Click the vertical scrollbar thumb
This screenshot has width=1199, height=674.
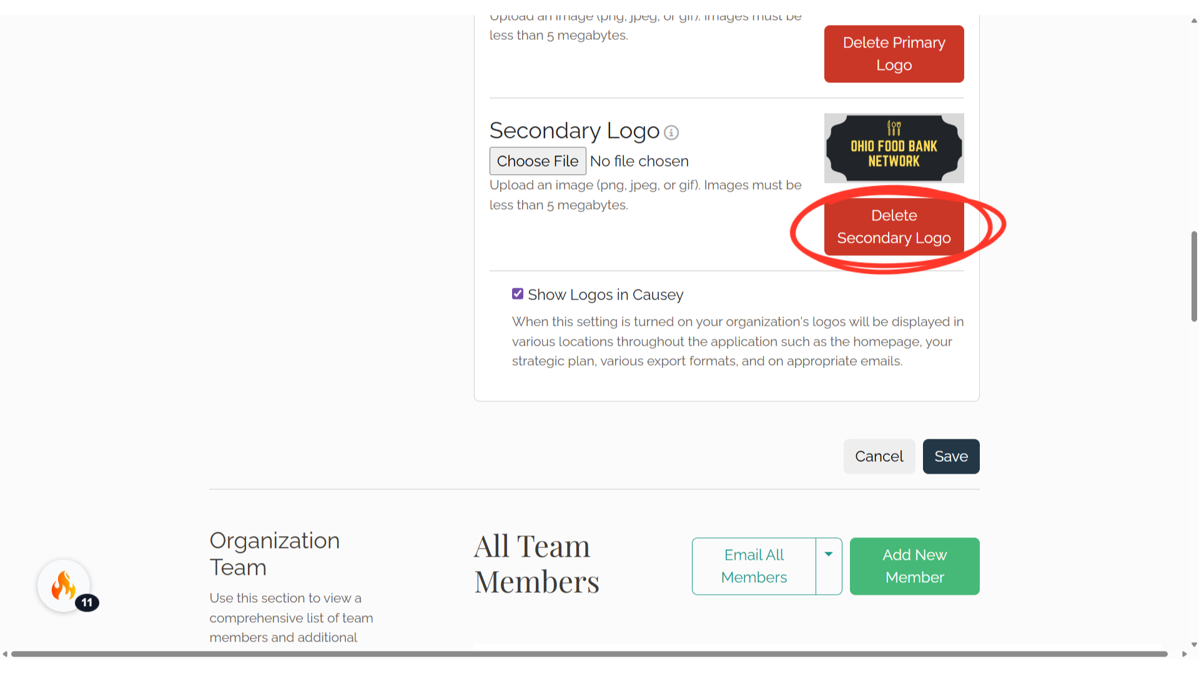point(1194,276)
